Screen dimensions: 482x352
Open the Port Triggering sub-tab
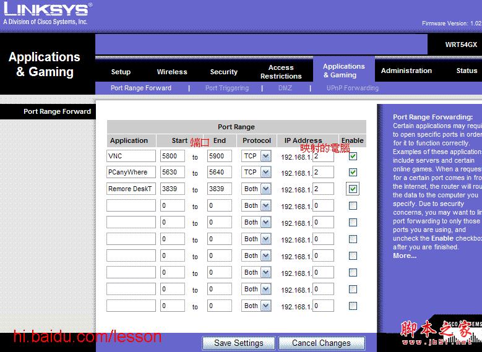[227, 88]
